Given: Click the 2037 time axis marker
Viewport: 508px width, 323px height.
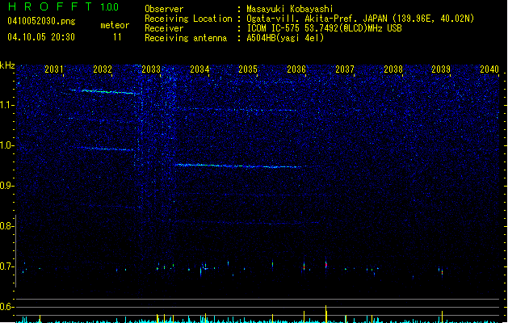Looking at the screenshot, I should (345, 69).
